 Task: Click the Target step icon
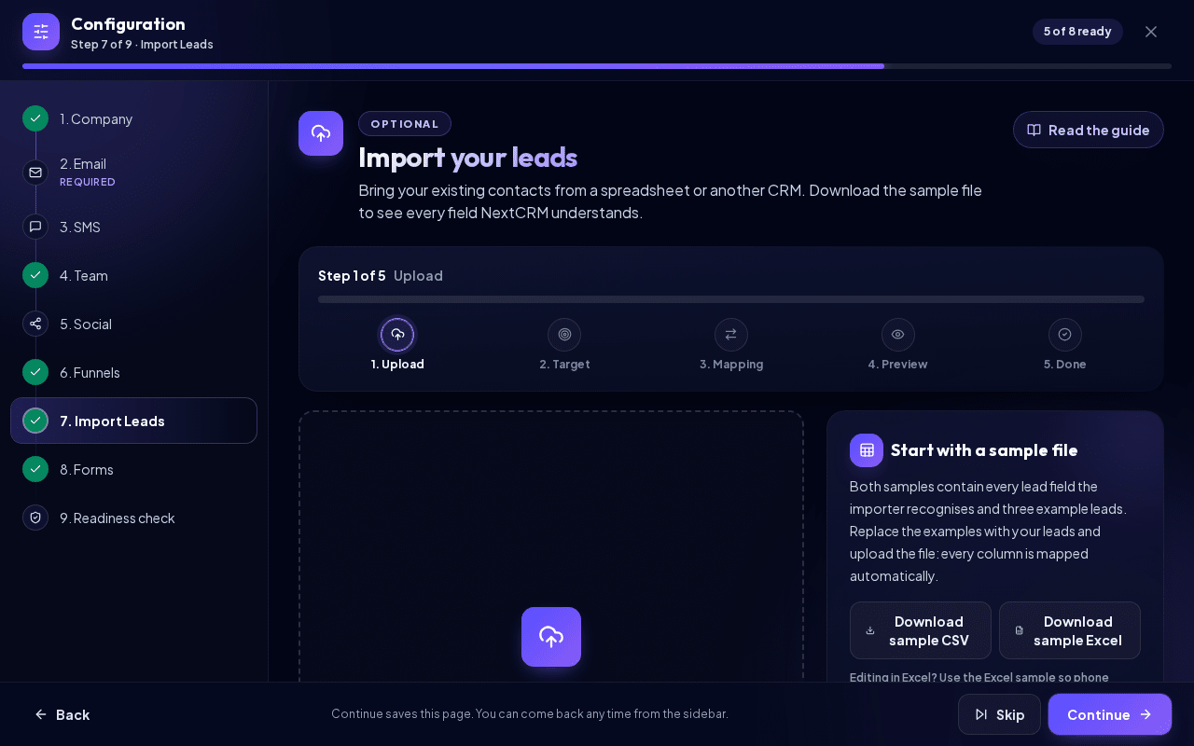(564, 335)
